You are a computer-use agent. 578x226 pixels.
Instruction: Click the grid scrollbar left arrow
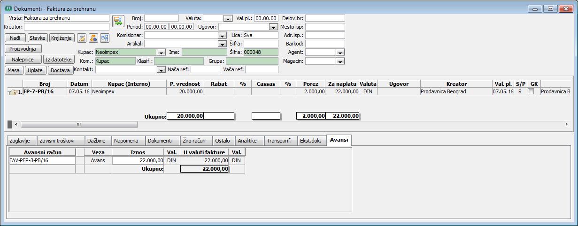pyautogui.click(x=16, y=124)
